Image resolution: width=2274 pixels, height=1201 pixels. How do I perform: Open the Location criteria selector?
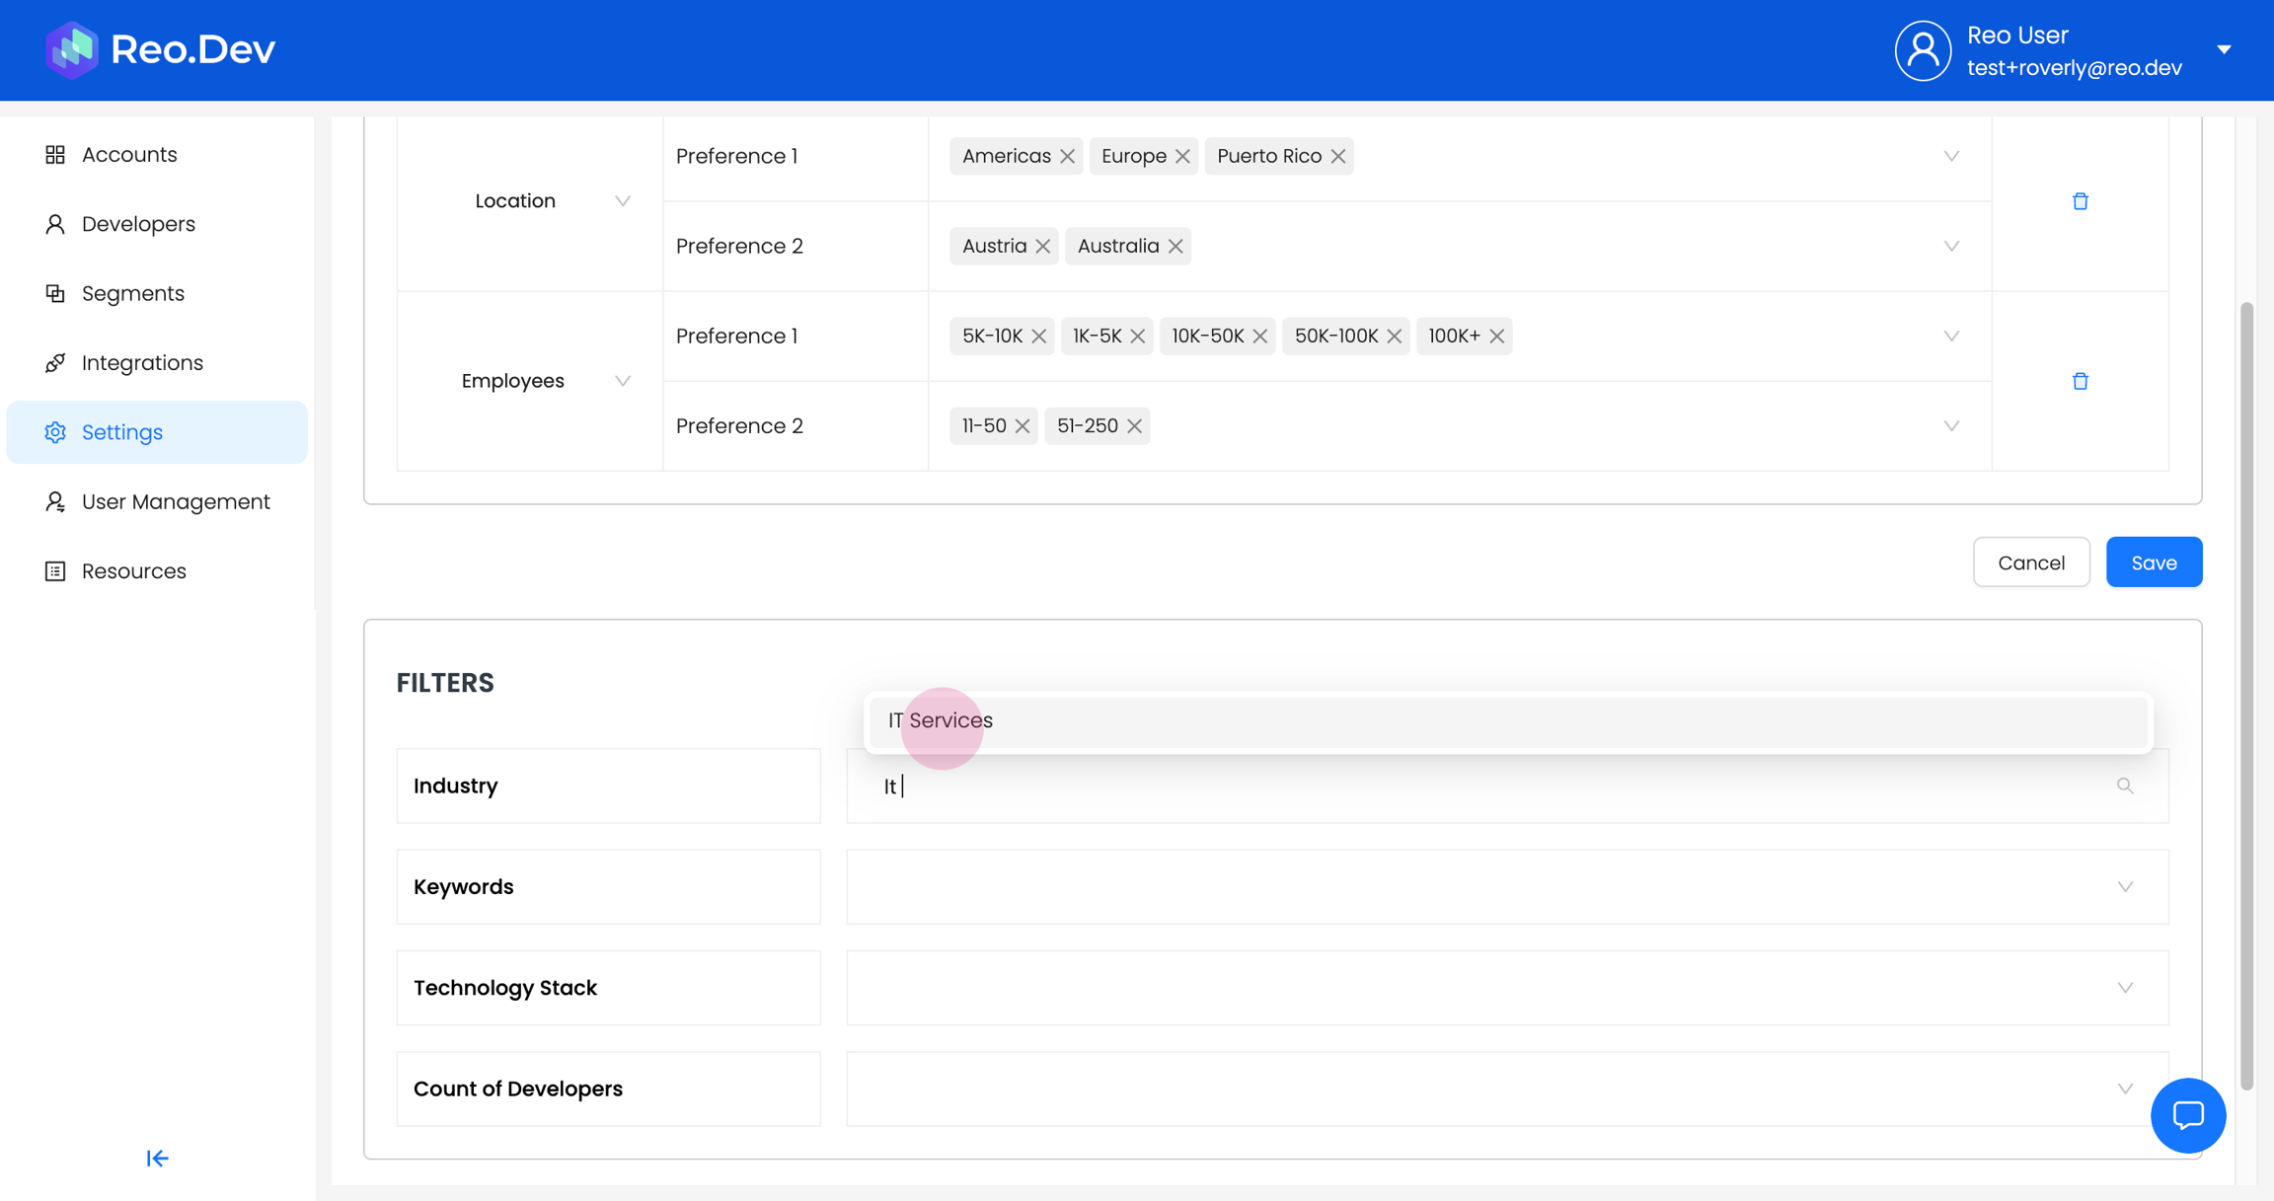622,201
